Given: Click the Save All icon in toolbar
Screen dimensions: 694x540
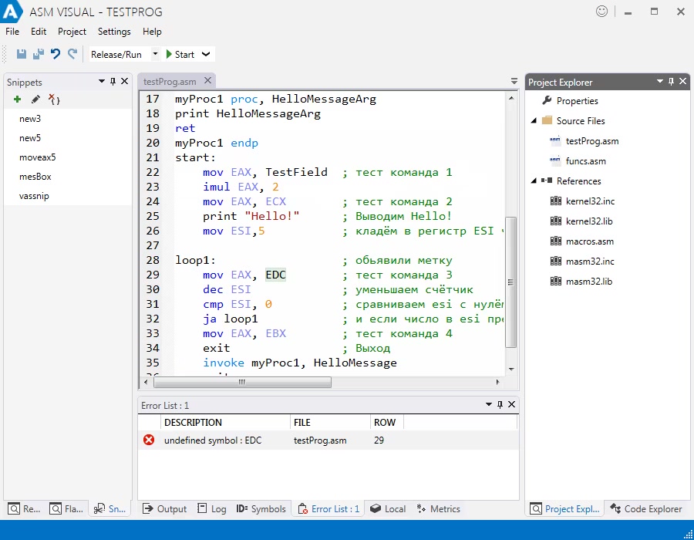Looking at the screenshot, I should click(x=38, y=54).
